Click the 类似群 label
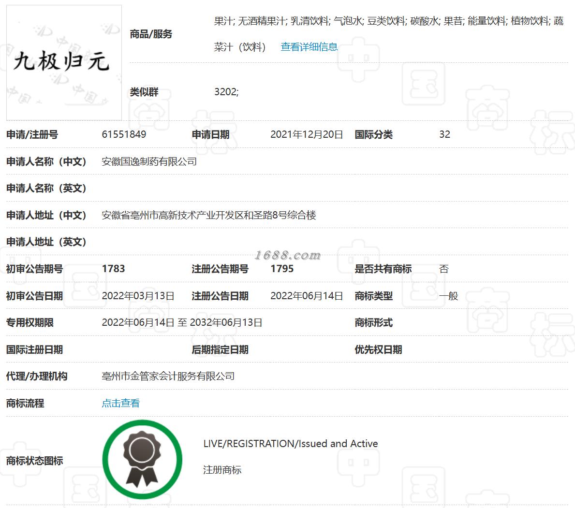This screenshot has width=575, height=508. pos(144,92)
